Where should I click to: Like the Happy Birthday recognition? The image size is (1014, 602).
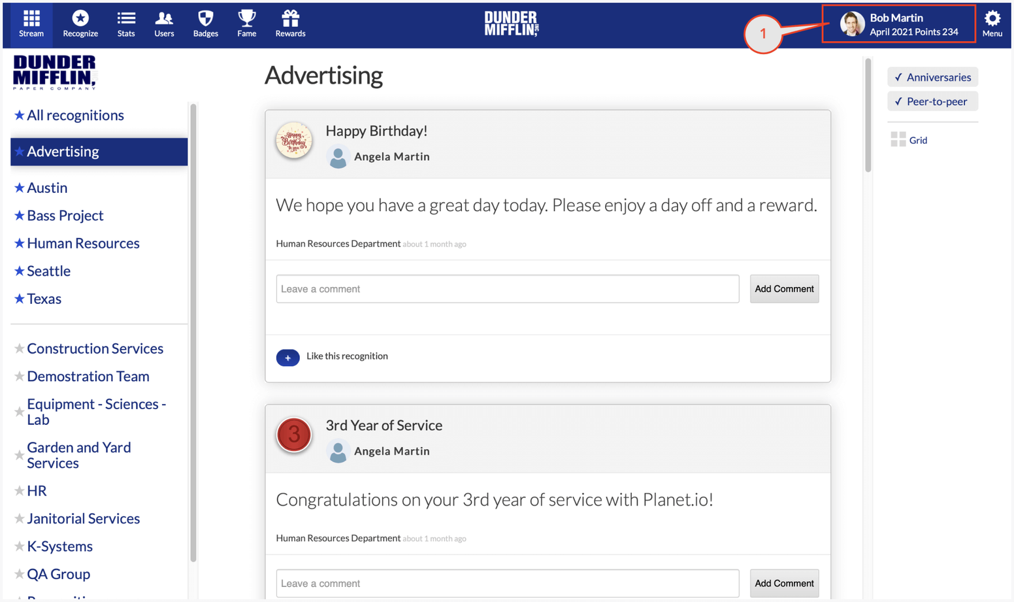pyautogui.click(x=287, y=357)
